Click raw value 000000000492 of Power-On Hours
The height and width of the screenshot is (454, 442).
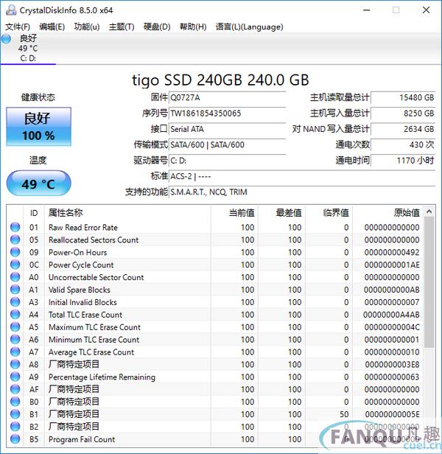tap(392, 252)
